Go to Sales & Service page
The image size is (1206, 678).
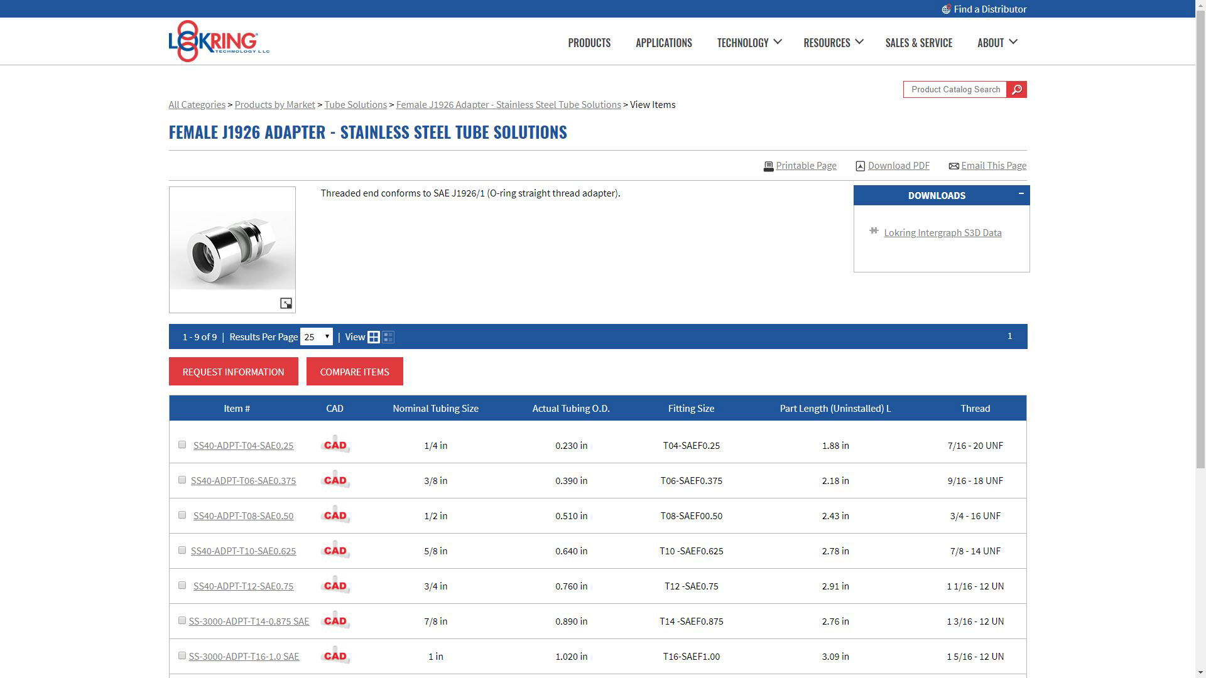point(918,43)
